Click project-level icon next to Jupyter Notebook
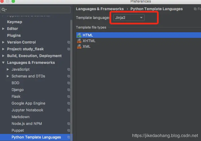The image size is (201, 141). (x=69, y=110)
